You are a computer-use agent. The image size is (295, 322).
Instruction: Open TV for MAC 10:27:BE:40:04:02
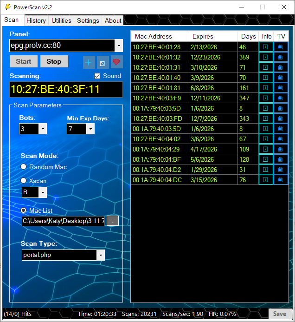tap(281, 139)
